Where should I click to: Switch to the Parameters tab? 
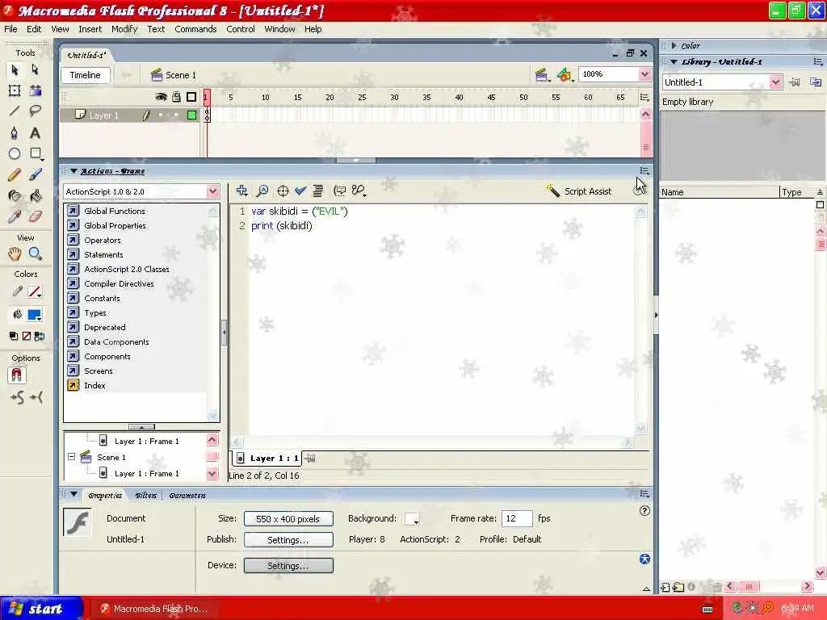click(187, 496)
